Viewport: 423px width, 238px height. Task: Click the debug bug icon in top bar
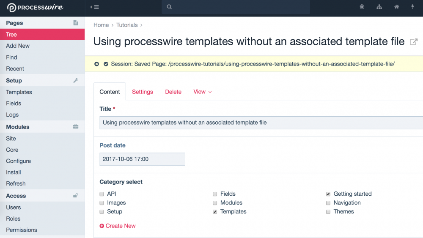(x=362, y=7)
